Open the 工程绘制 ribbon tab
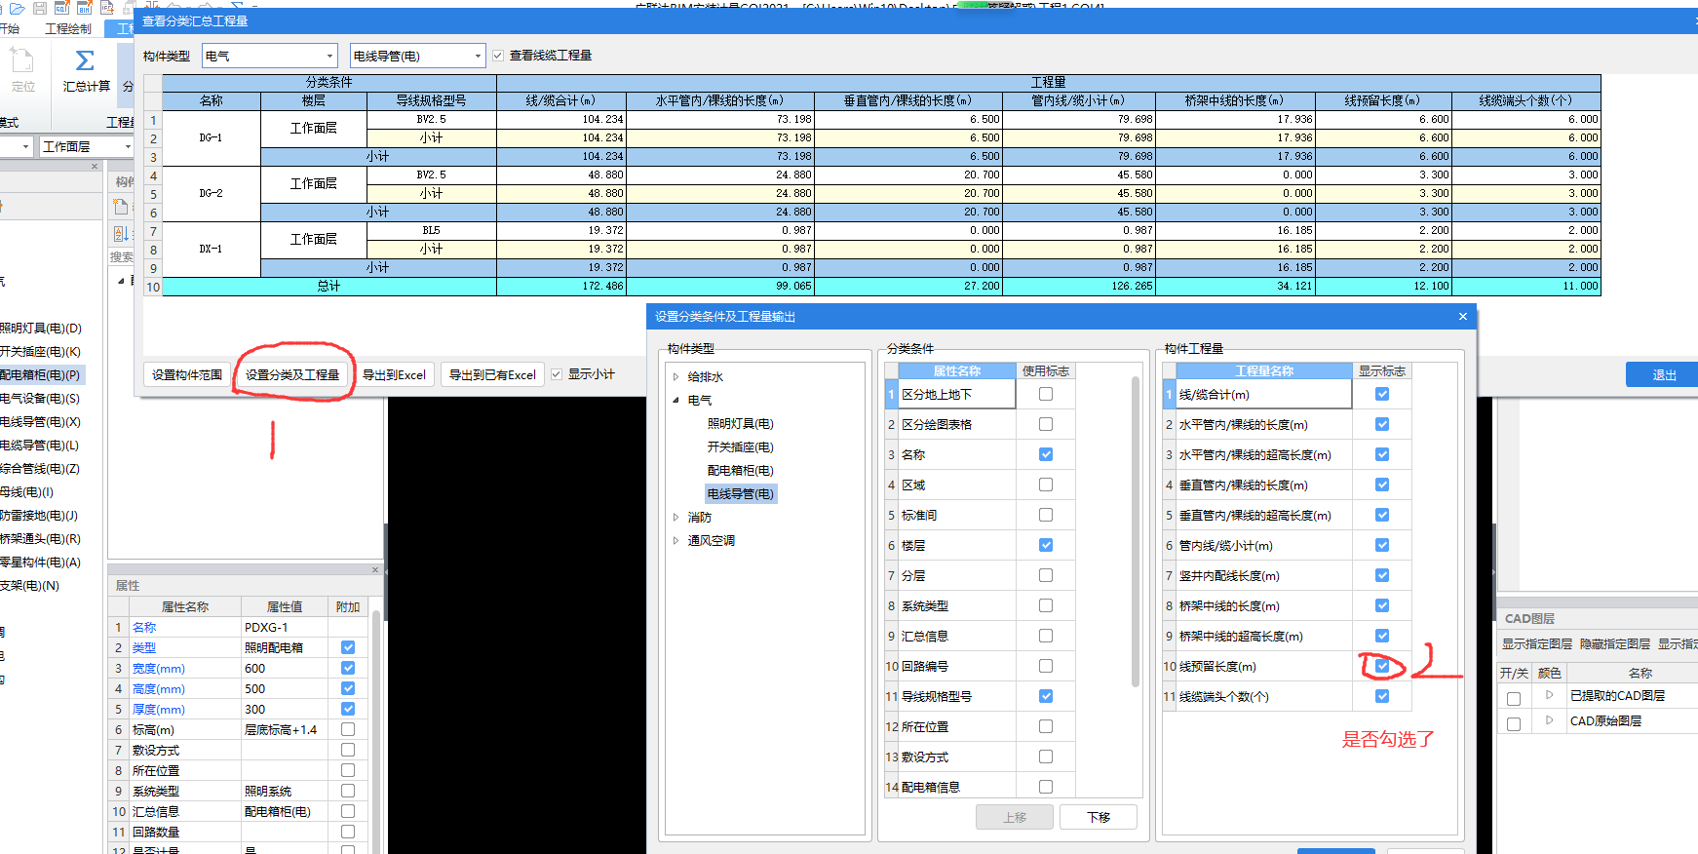Viewport: 1698px width, 854px height. click(68, 29)
